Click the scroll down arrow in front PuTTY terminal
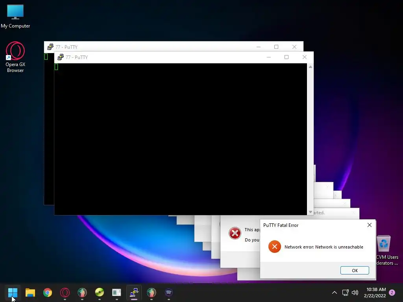Image resolution: width=403 pixels, height=302 pixels. coord(310,212)
